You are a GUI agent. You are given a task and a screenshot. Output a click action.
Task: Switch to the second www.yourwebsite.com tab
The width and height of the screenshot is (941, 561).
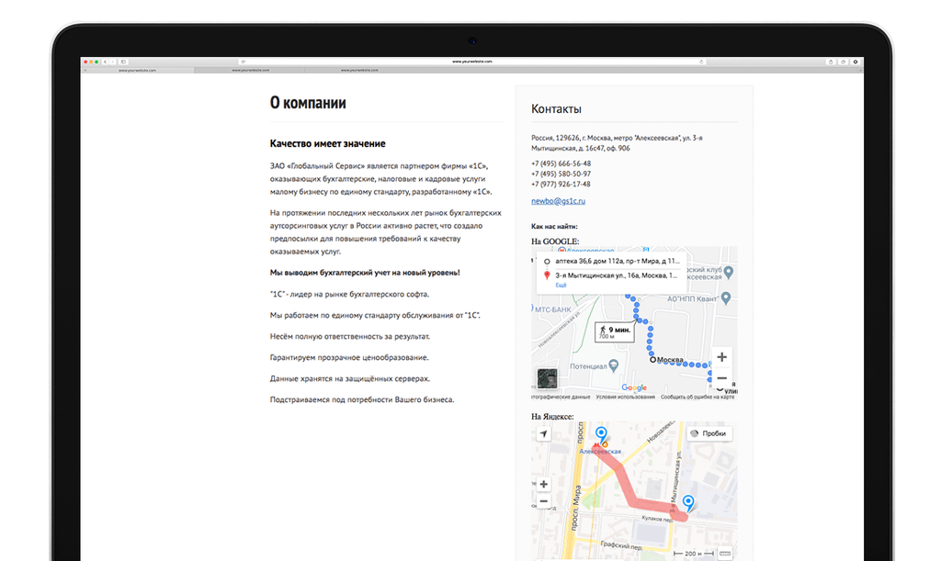click(x=250, y=70)
